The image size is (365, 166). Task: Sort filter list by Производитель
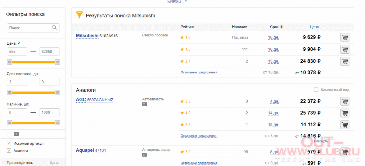(20, 163)
